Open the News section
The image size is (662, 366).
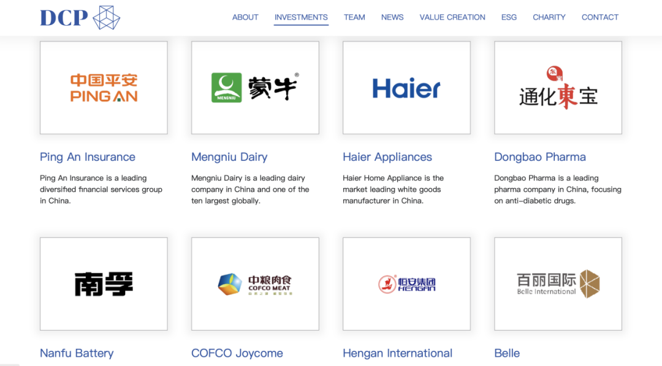click(392, 17)
